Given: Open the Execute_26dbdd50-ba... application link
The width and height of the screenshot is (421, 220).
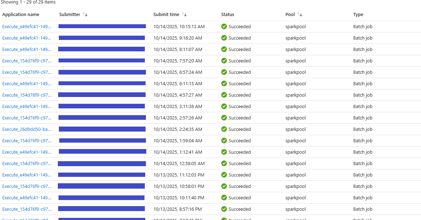Looking at the screenshot, I should point(27,129).
